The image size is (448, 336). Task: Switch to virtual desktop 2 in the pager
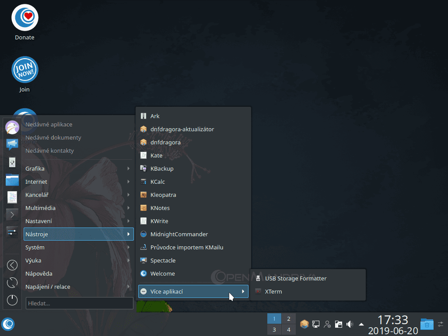[x=288, y=318]
